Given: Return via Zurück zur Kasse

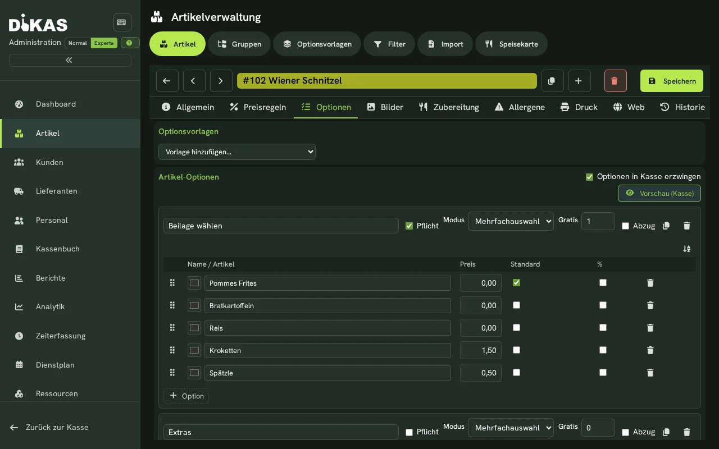Looking at the screenshot, I should pyautogui.click(x=49, y=427).
